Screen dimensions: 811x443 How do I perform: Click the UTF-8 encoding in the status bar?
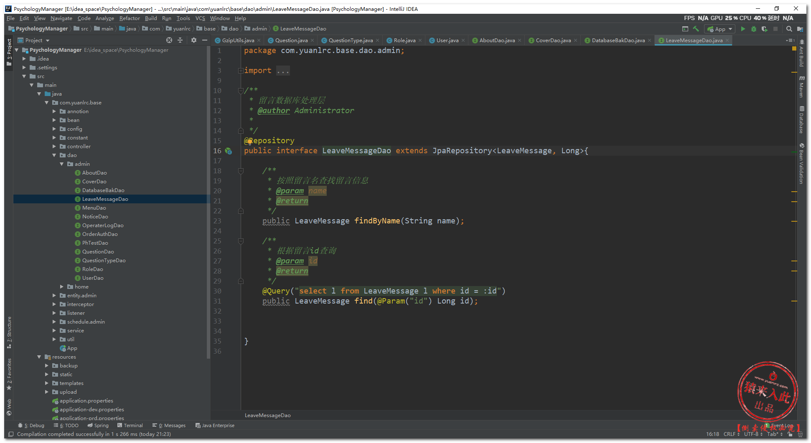pos(753,434)
